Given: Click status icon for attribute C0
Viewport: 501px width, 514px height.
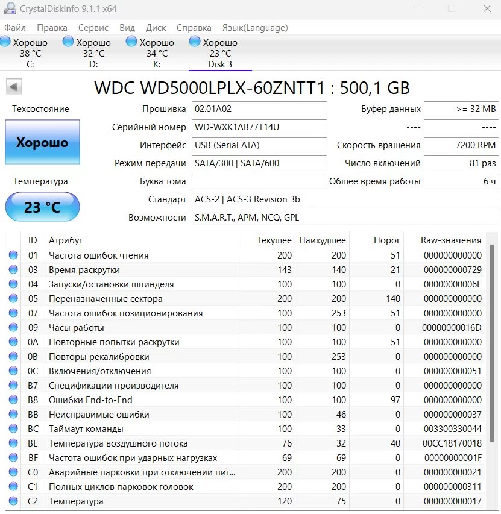Looking at the screenshot, I should [x=13, y=472].
